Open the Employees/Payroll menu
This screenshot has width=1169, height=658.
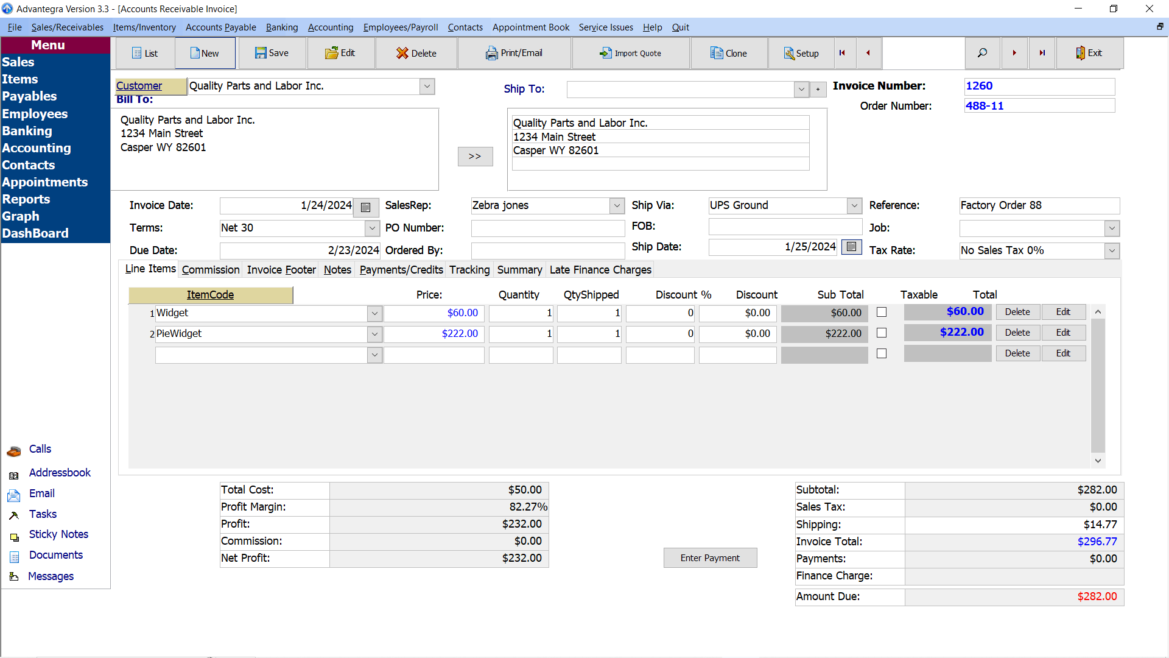point(401,27)
